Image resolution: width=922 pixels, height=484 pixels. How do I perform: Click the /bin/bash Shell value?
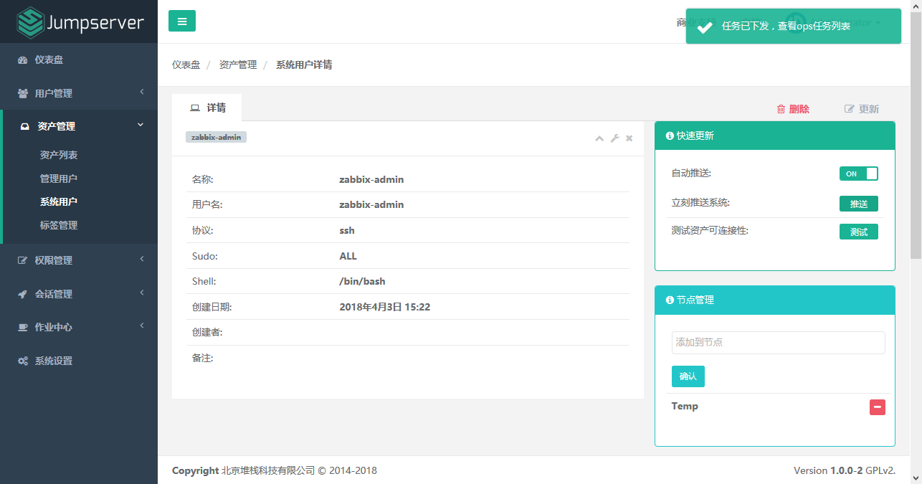point(362,281)
